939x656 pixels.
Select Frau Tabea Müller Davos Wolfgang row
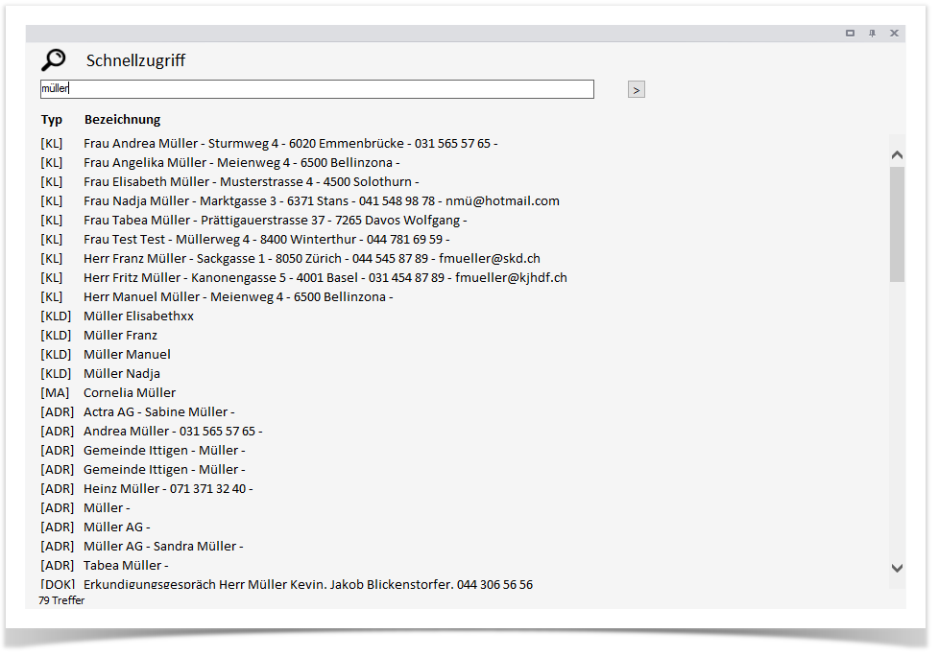click(275, 220)
